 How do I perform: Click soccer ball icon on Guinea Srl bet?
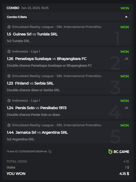[x=9, y=27]
